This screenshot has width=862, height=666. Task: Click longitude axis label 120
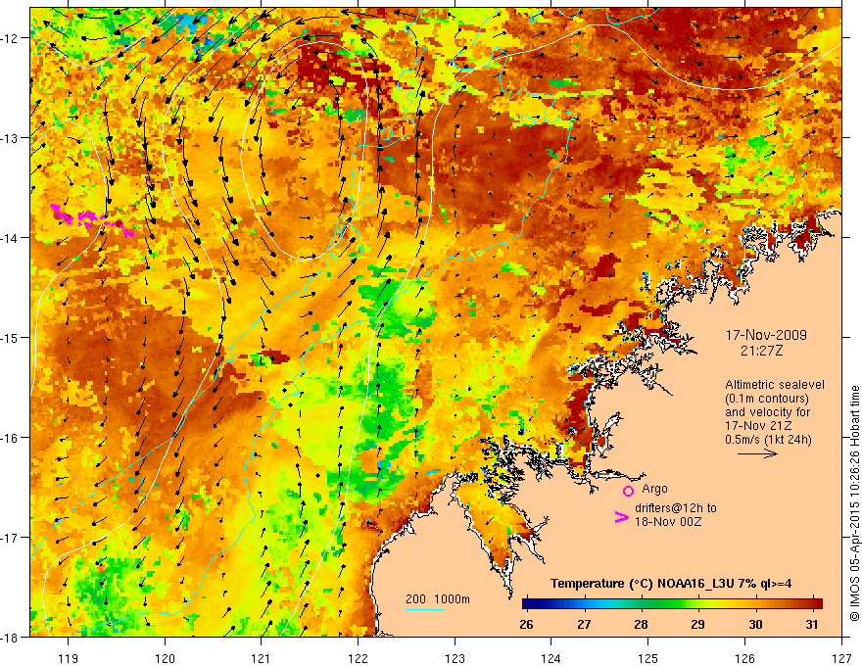pyautogui.click(x=165, y=658)
